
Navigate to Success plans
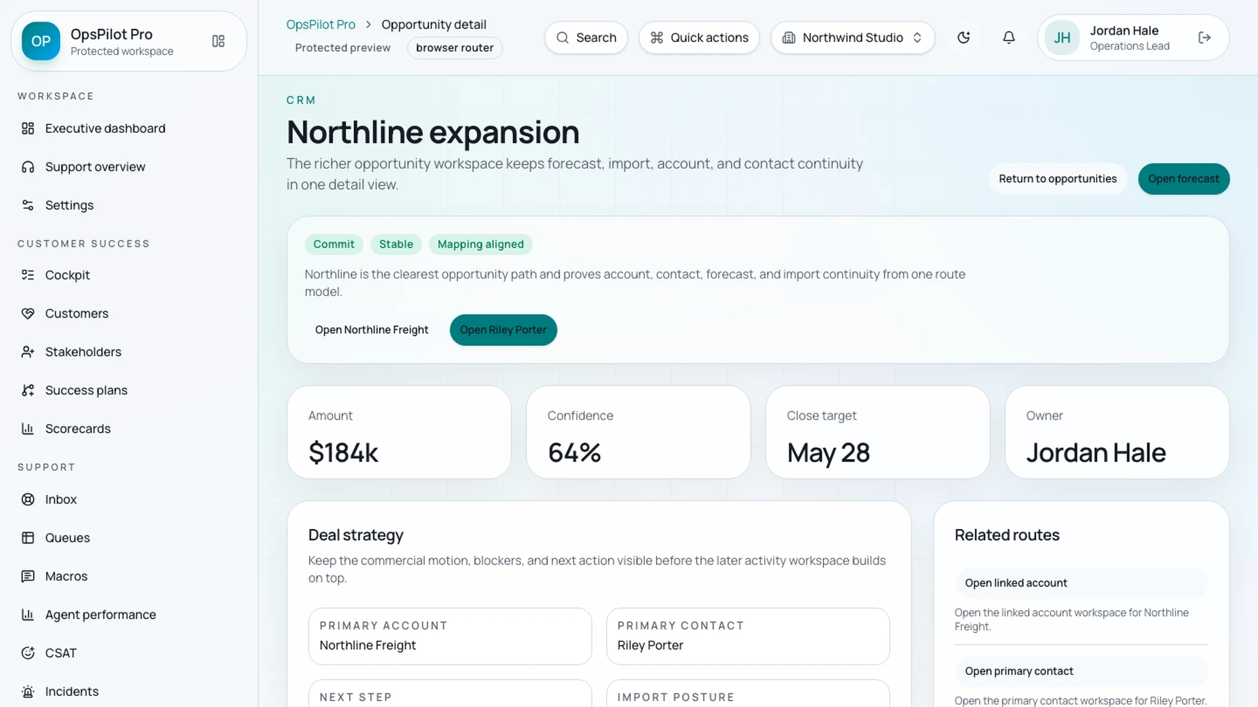(x=128, y=390)
